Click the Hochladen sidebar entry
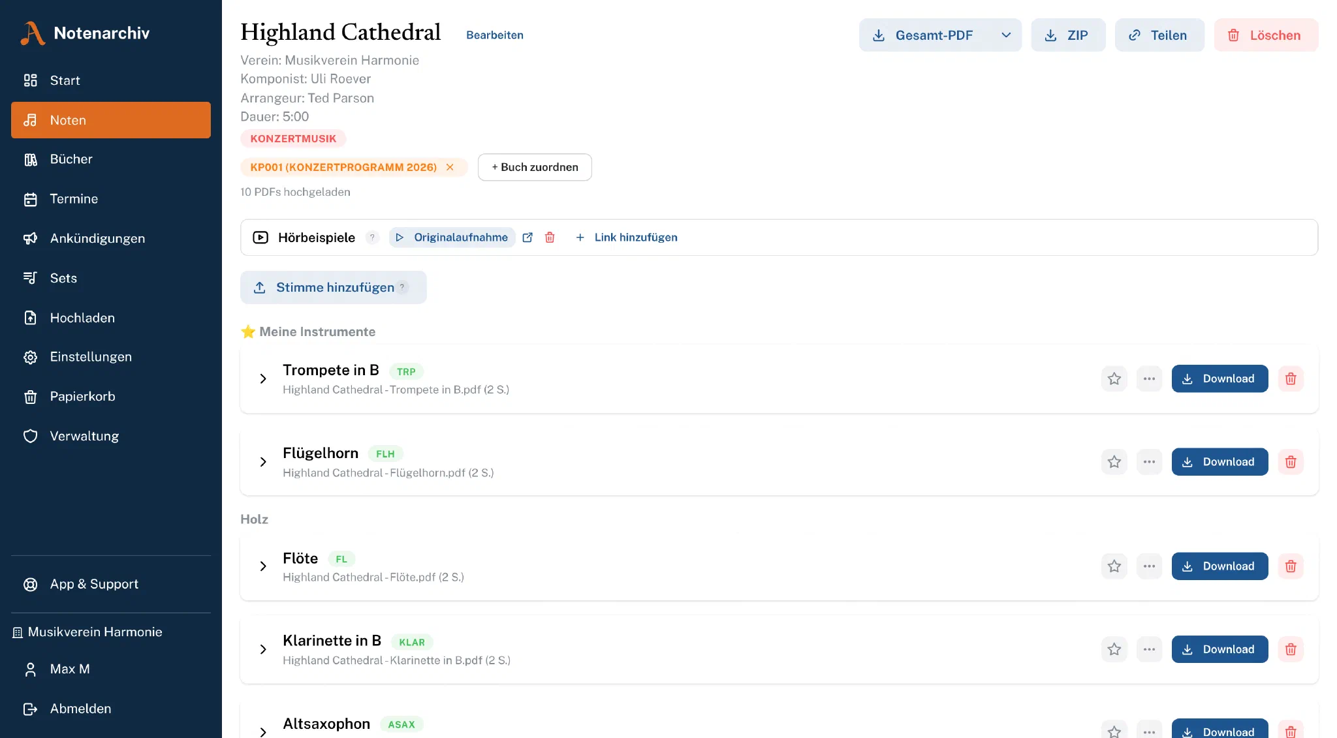This screenshot has width=1337, height=738. (x=111, y=318)
